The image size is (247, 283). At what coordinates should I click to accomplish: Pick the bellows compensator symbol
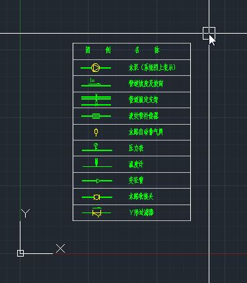point(96,116)
